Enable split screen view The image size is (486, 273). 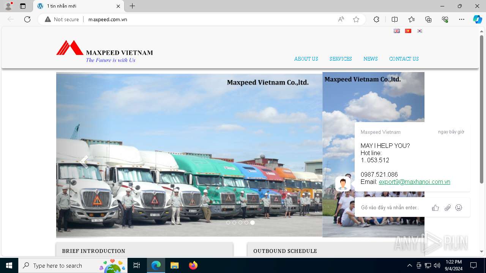click(394, 19)
